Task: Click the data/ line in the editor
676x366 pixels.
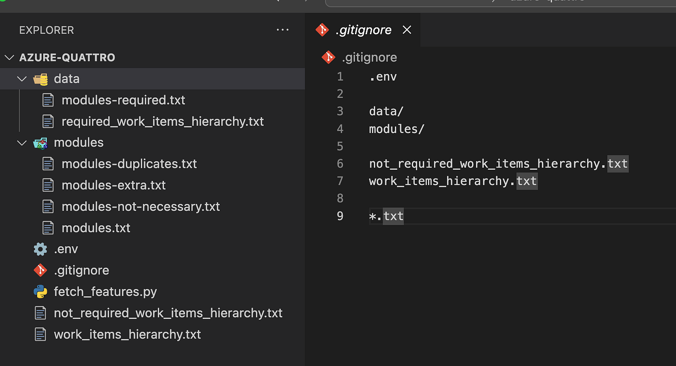Action: coord(386,111)
